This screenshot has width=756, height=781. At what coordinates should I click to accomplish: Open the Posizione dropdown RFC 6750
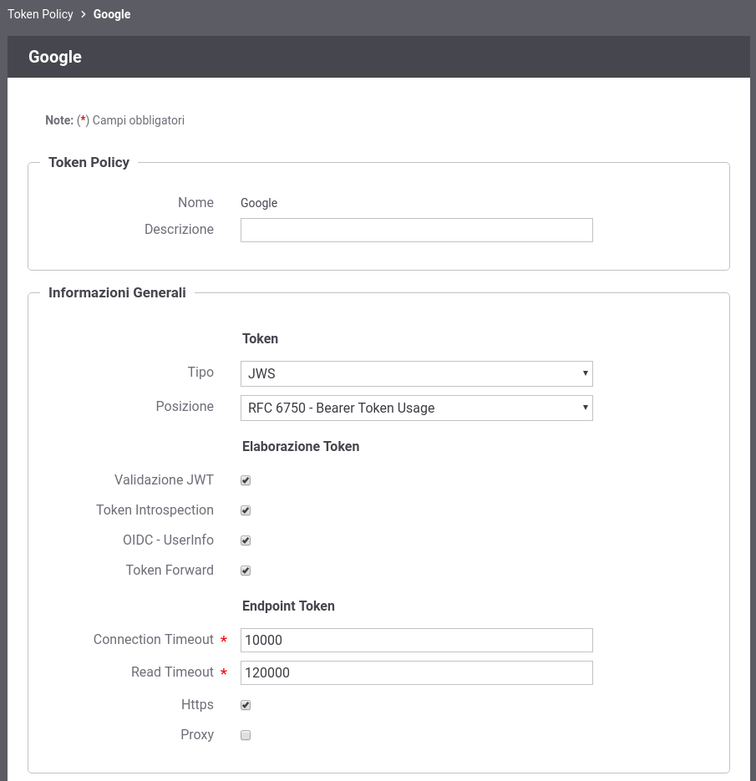pyautogui.click(x=416, y=408)
